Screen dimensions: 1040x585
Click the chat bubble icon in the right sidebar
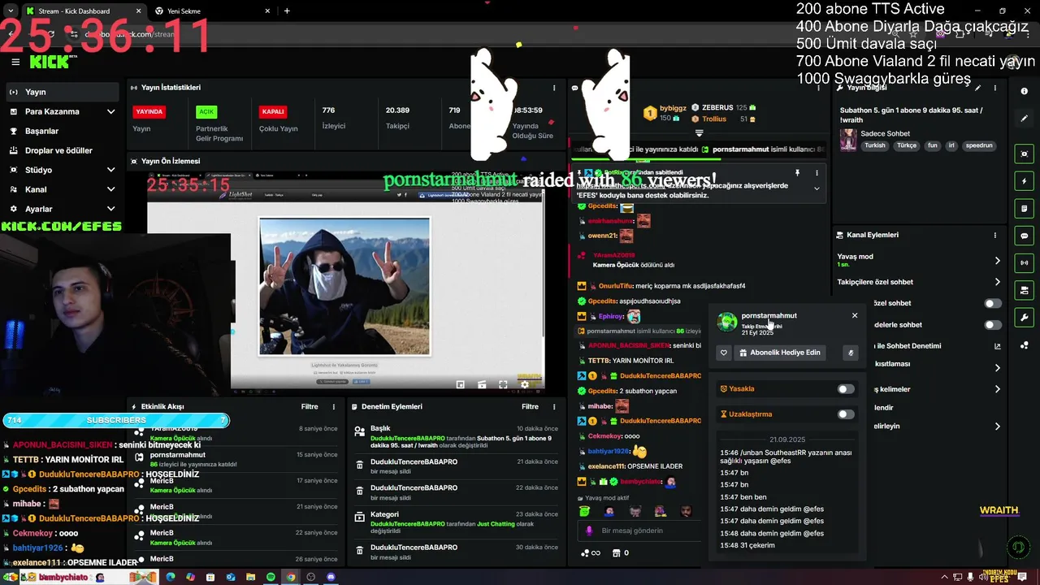point(1025,236)
